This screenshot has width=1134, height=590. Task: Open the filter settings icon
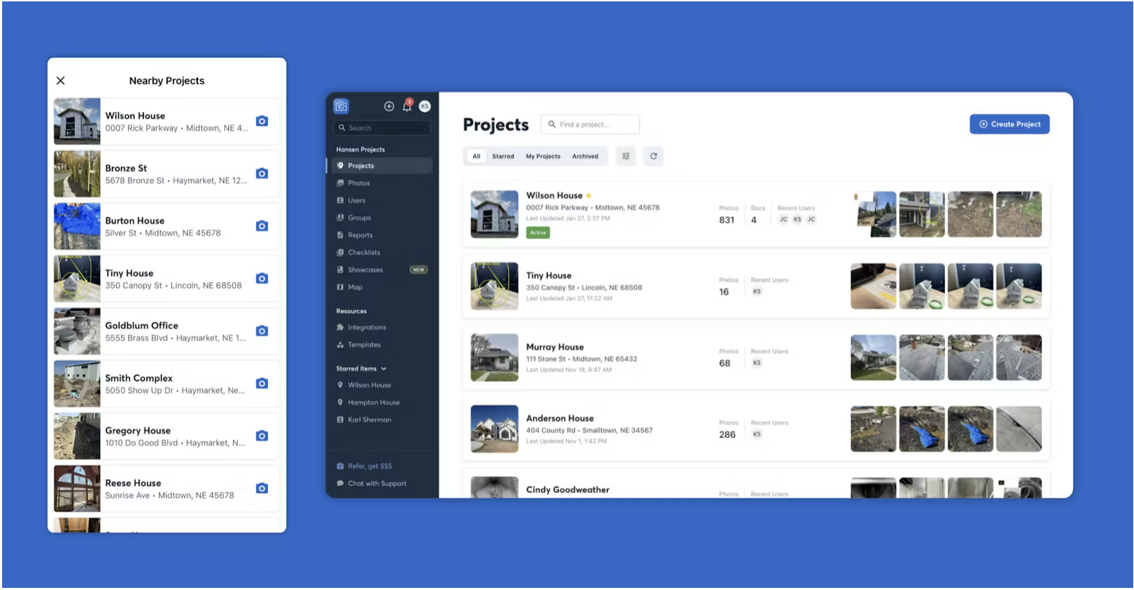pyautogui.click(x=626, y=156)
